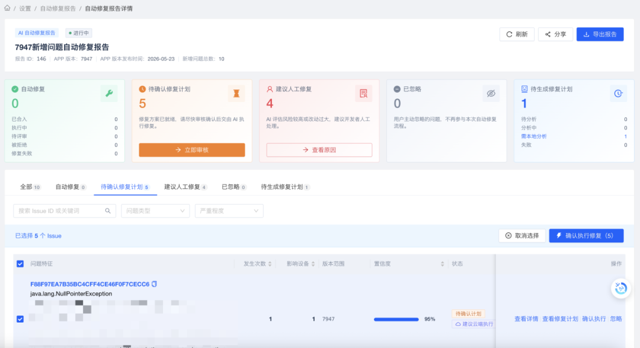640x348 pixels.
Task: Click the hourglass icon in 待确认修复计划 card
Action: tap(236, 94)
